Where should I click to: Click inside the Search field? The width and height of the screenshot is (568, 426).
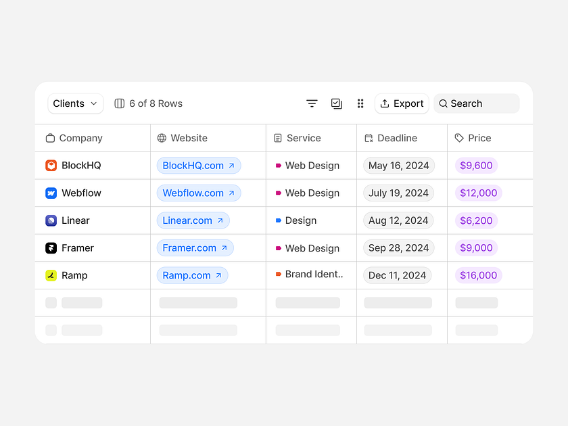(476, 103)
